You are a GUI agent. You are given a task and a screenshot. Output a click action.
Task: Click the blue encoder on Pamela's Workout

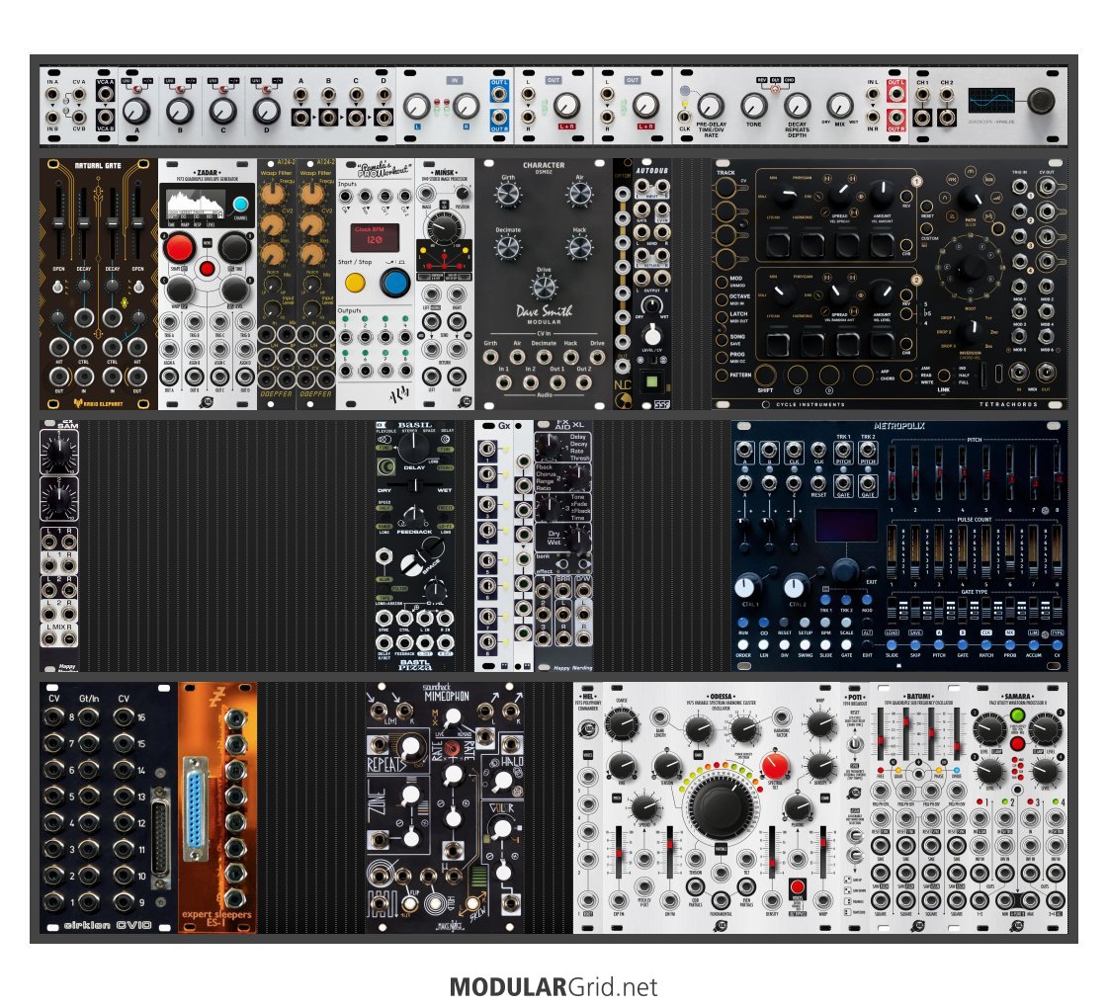pyautogui.click(x=395, y=284)
